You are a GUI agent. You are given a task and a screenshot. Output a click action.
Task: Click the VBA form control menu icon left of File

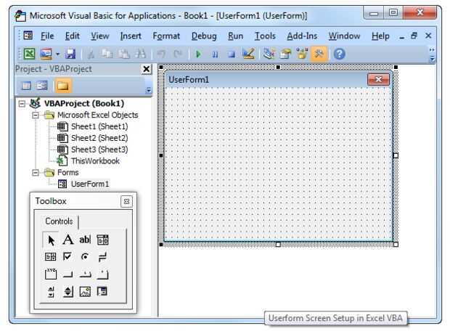coord(28,36)
